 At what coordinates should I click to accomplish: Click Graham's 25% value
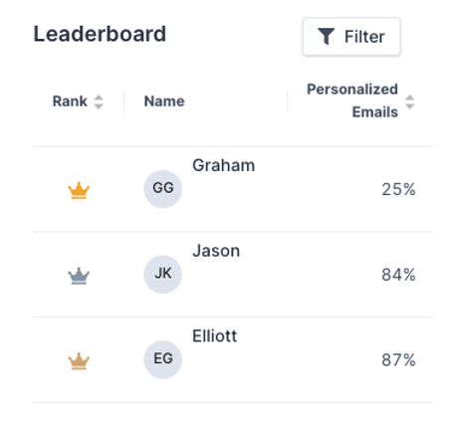[398, 190]
